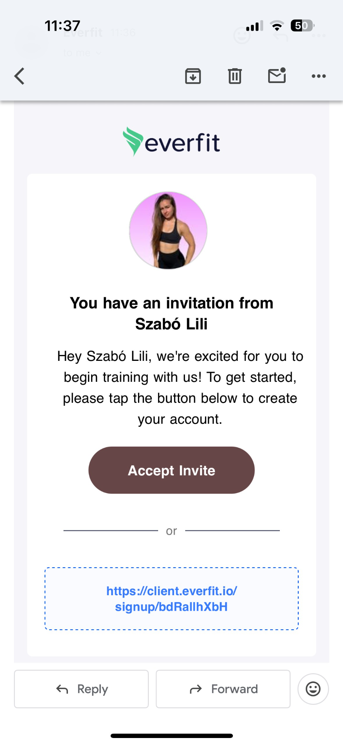
Task: Tap the battery level indicator
Action: [302, 26]
